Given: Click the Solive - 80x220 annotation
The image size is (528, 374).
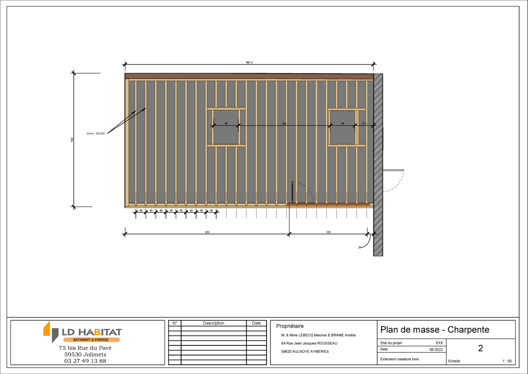Looking at the screenshot, I should click(x=96, y=133).
